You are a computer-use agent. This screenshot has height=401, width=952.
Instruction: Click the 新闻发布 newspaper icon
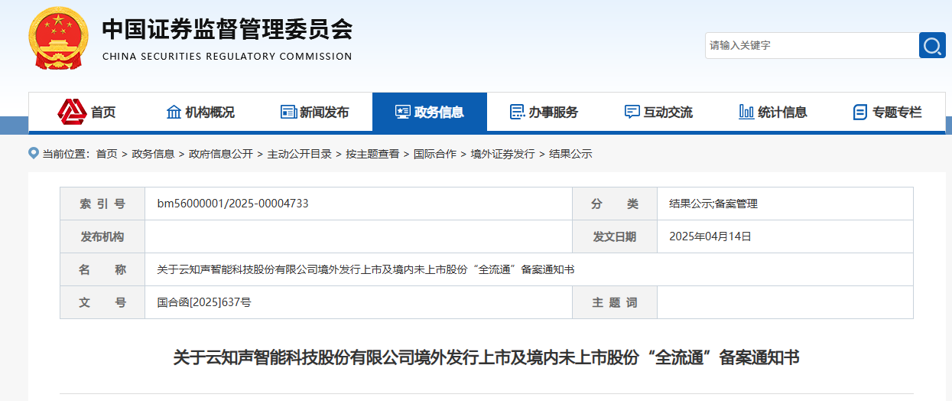pos(288,112)
